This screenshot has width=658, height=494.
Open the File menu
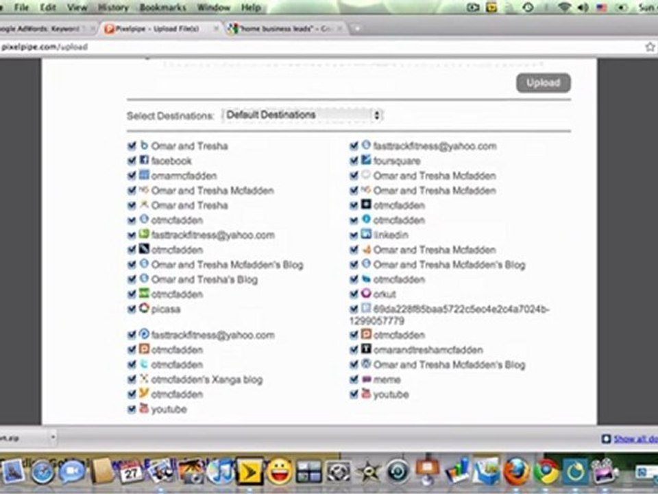21,7
